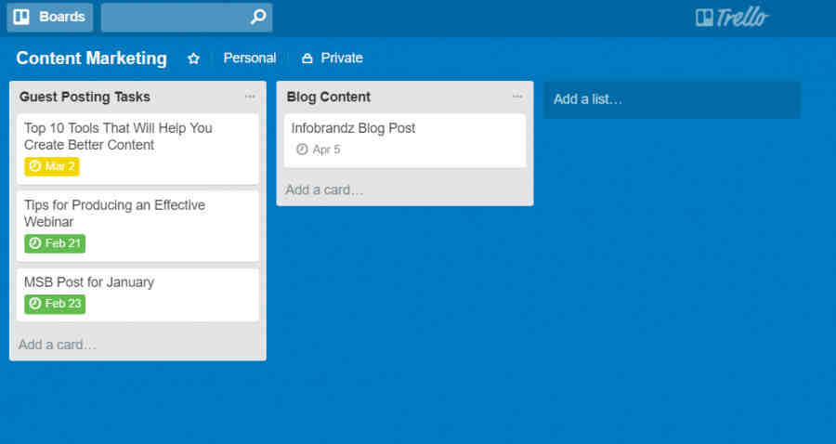Add a card to Blog Content

point(324,189)
